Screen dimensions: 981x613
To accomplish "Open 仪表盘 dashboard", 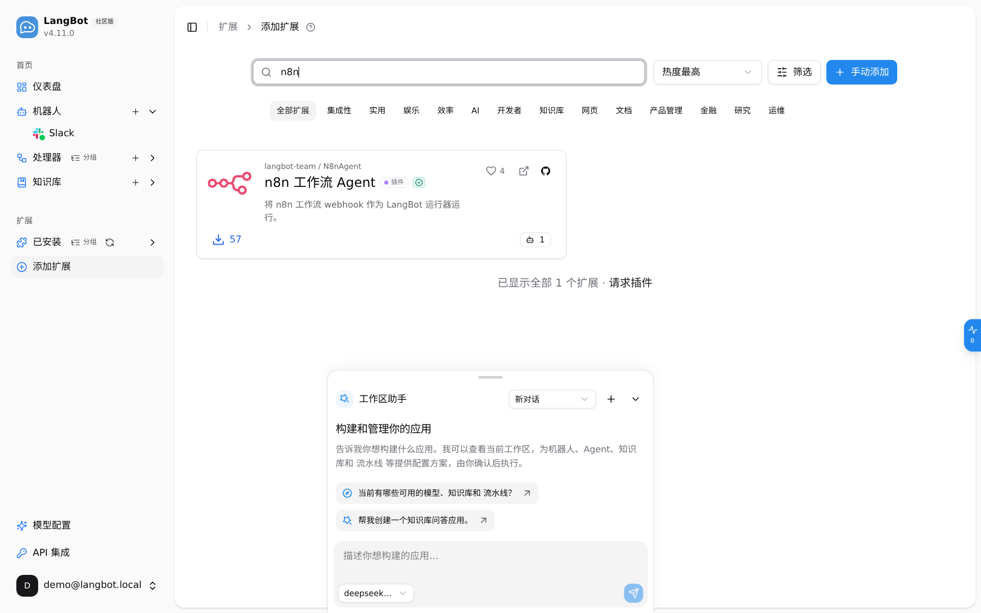I will click(x=87, y=87).
